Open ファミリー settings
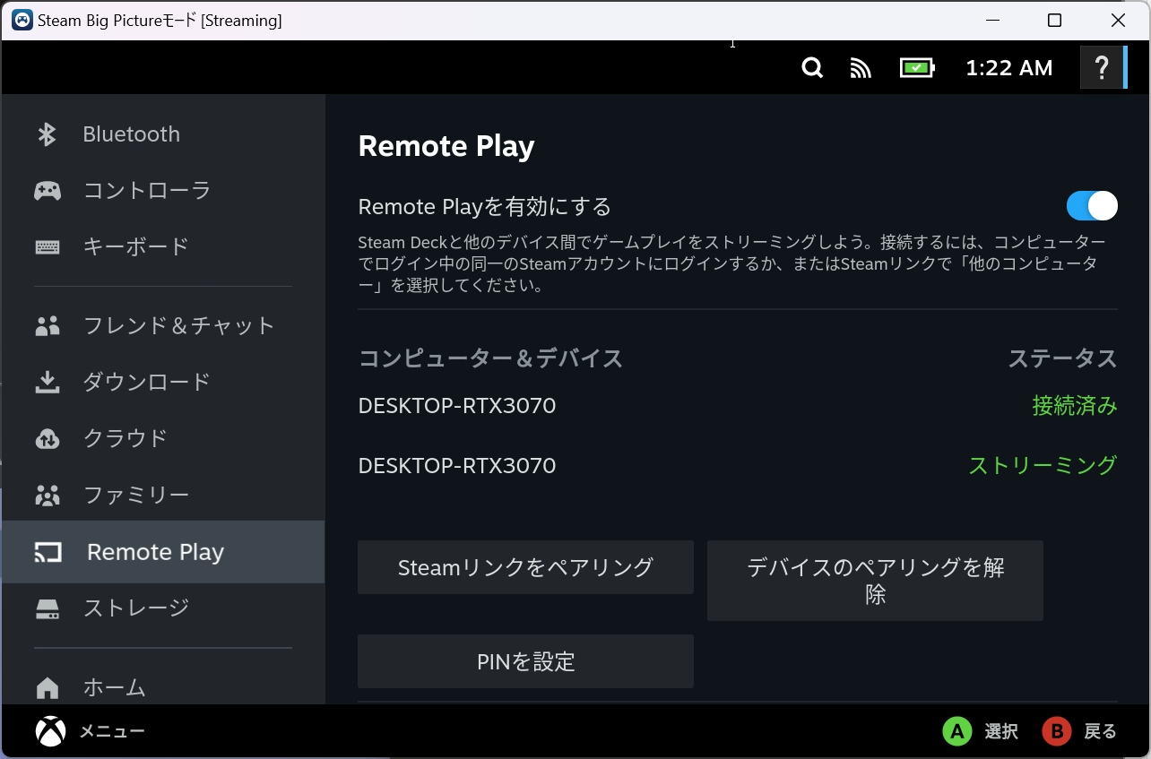Screen dimensions: 1151x759 click(x=163, y=495)
